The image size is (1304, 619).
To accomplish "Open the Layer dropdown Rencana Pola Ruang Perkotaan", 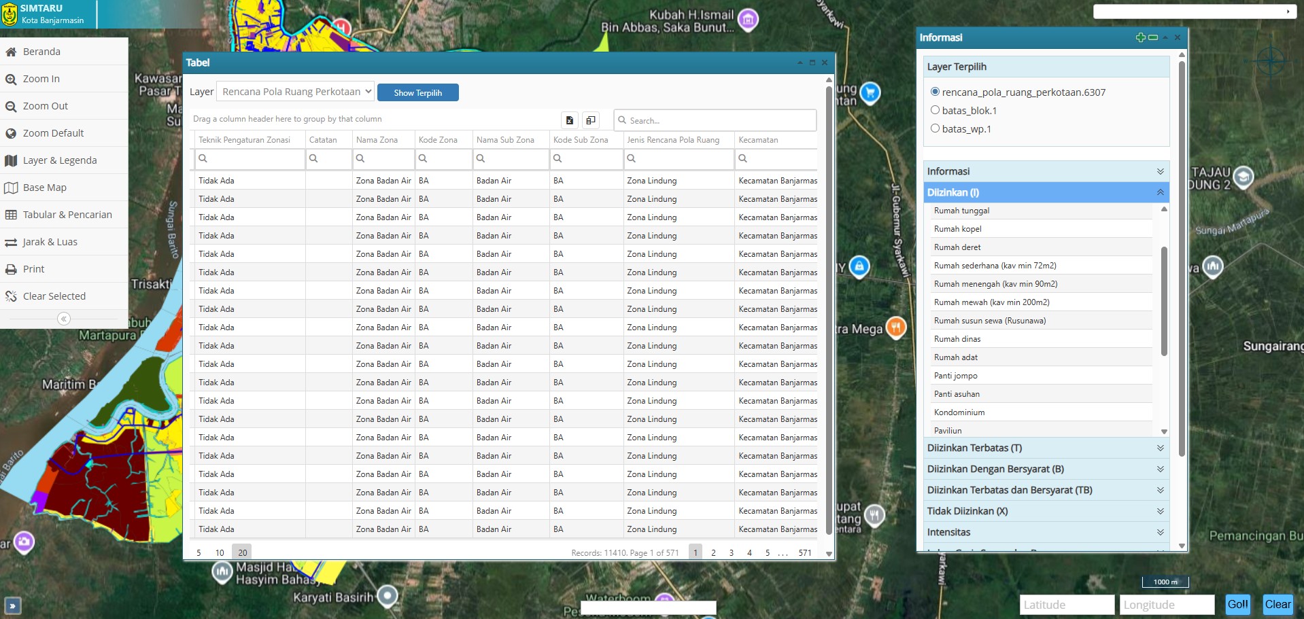I will pyautogui.click(x=296, y=92).
